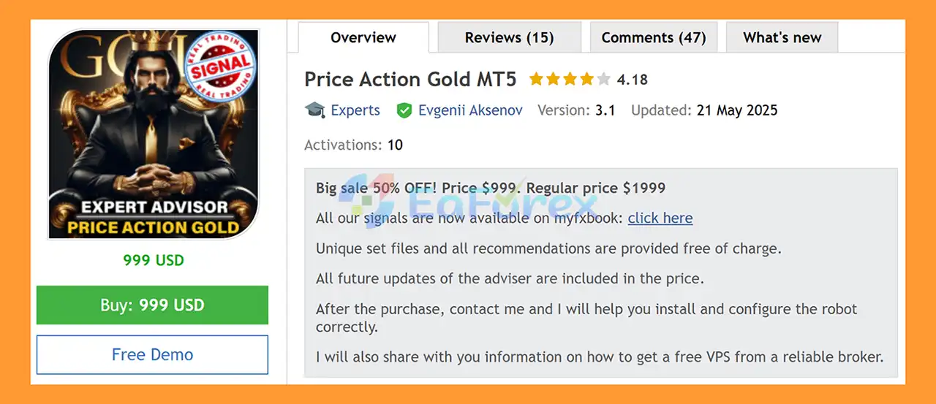Click the green 999 USD price label

pos(154,260)
